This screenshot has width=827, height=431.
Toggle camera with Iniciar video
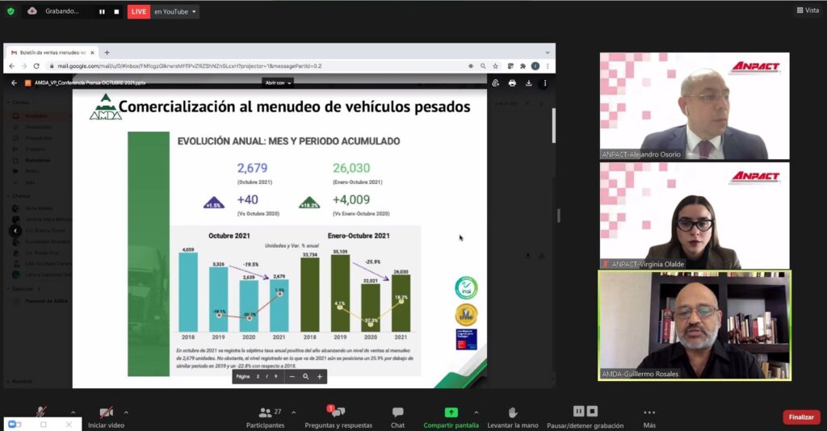tap(107, 416)
